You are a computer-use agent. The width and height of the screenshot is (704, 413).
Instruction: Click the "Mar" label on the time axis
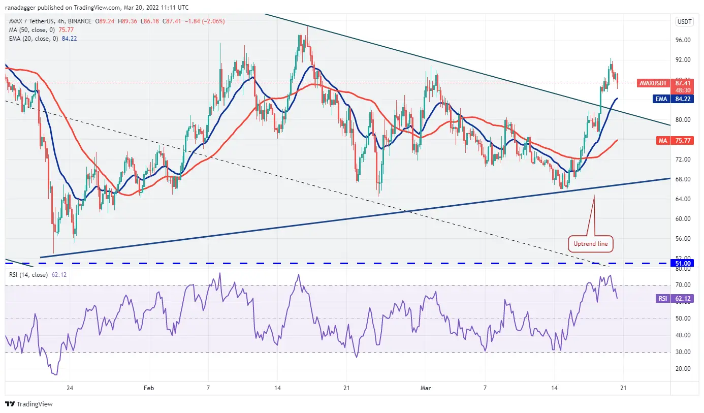426,388
